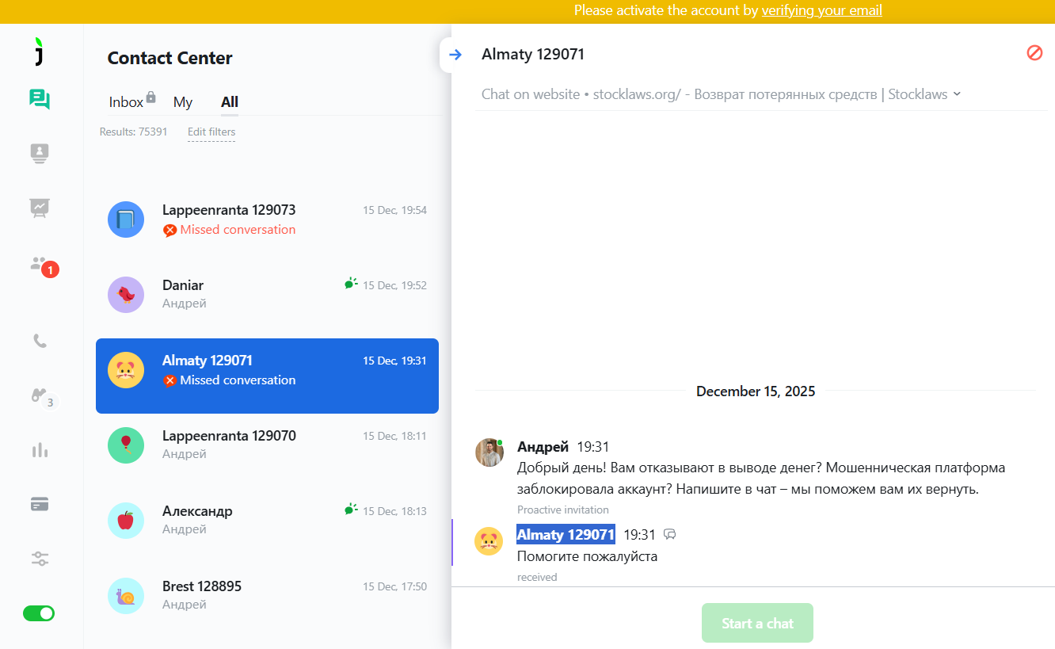The image size is (1055, 649).
Task: Click the missed icon under Lappeenranta 129073
Action: pyautogui.click(x=169, y=231)
